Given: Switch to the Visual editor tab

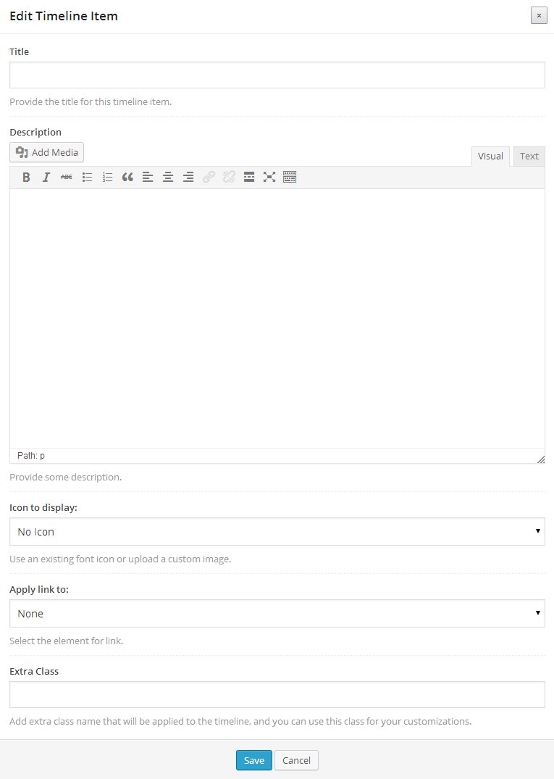Looking at the screenshot, I should tap(490, 156).
